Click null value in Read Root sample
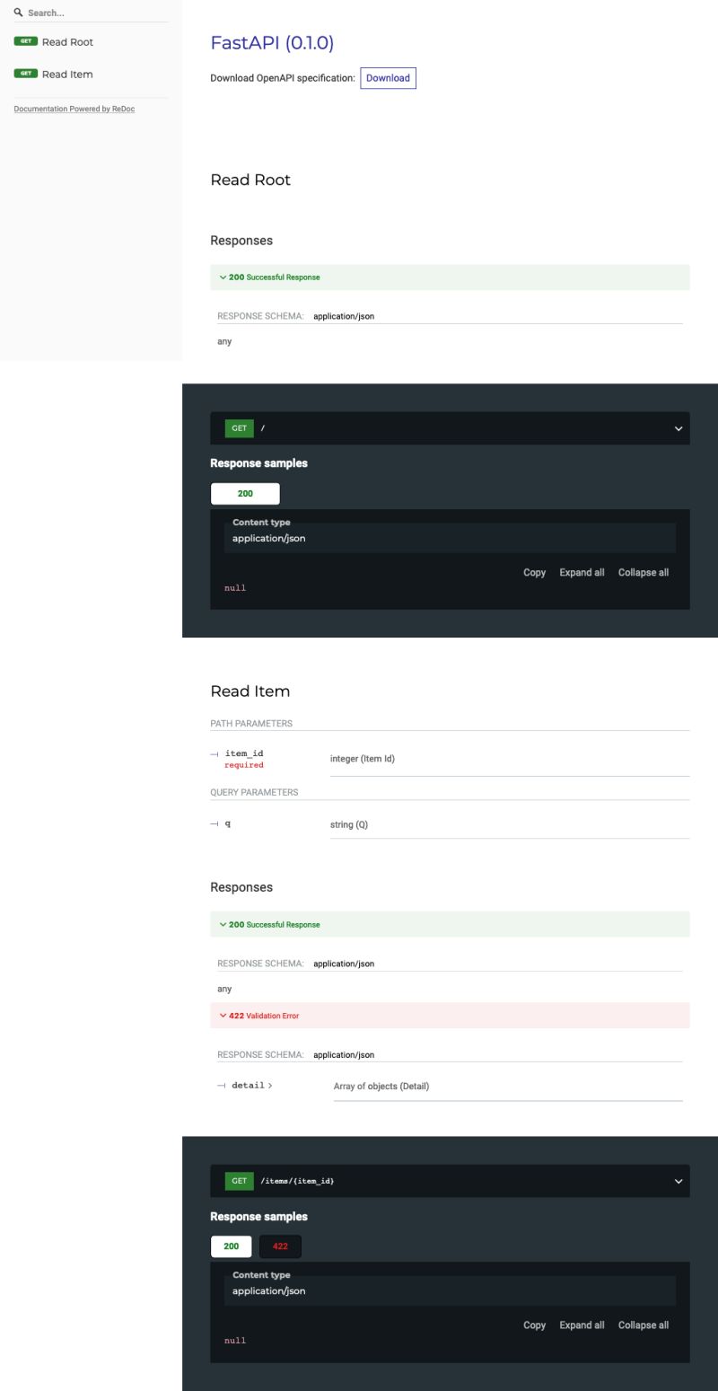718x1391 pixels. [x=235, y=588]
